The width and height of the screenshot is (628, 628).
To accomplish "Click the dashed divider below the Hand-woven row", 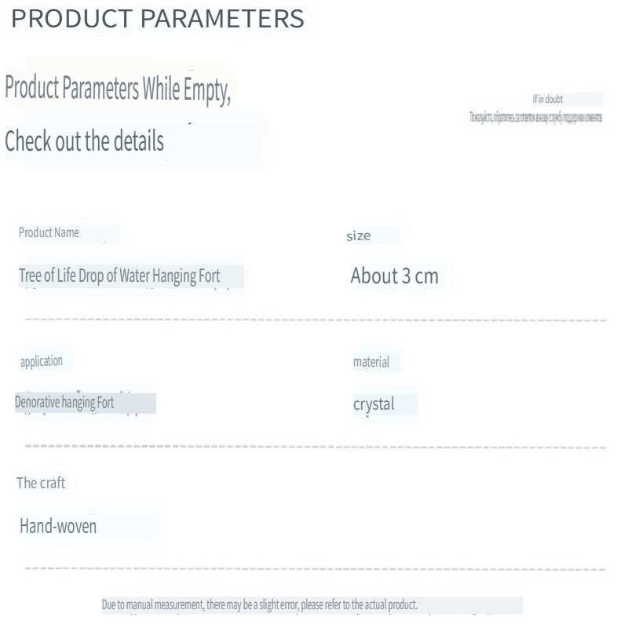I will (314, 568).
